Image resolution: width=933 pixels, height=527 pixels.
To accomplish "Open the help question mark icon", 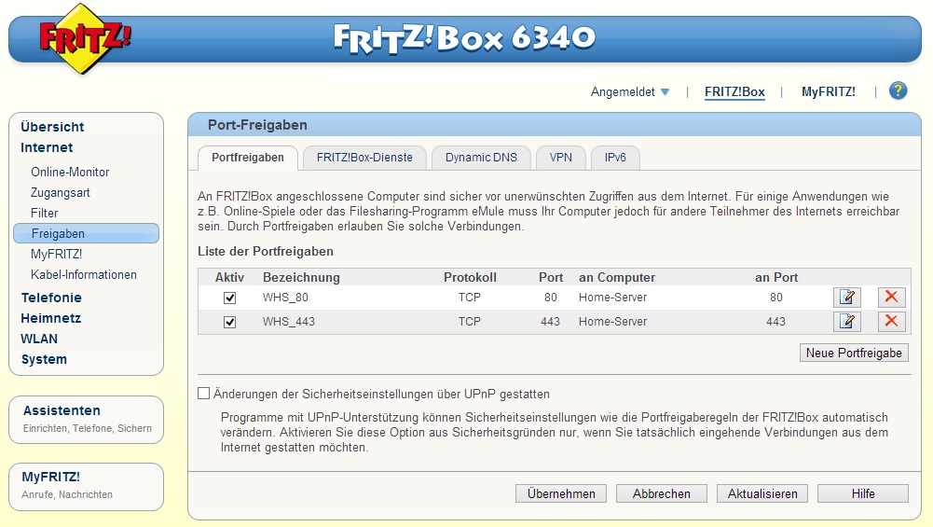I will coord(898,91).
